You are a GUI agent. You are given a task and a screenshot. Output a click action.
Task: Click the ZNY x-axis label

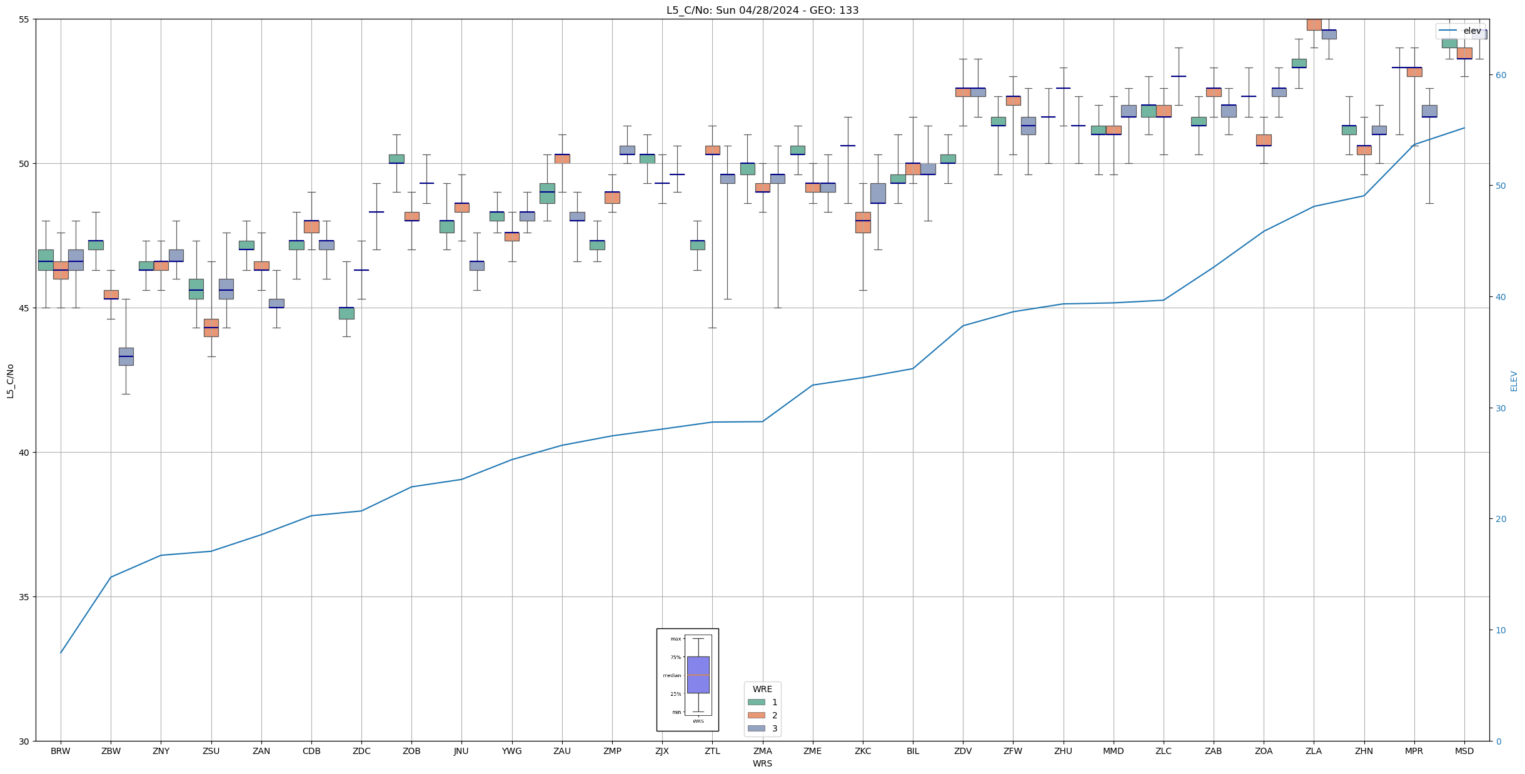coord(161,751)
